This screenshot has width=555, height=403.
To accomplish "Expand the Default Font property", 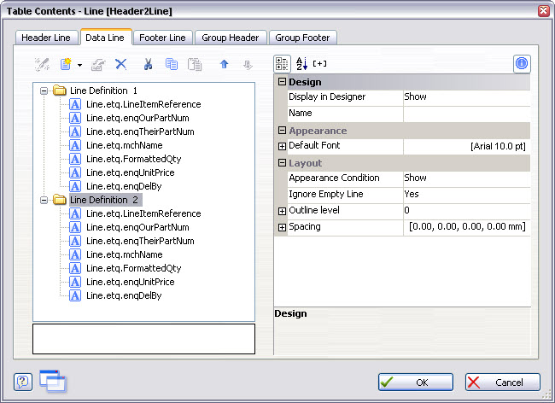I will [x=282, y=146].
